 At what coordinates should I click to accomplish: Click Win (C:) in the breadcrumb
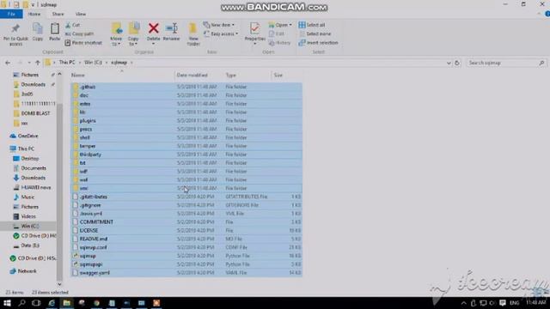coord(93,63)
